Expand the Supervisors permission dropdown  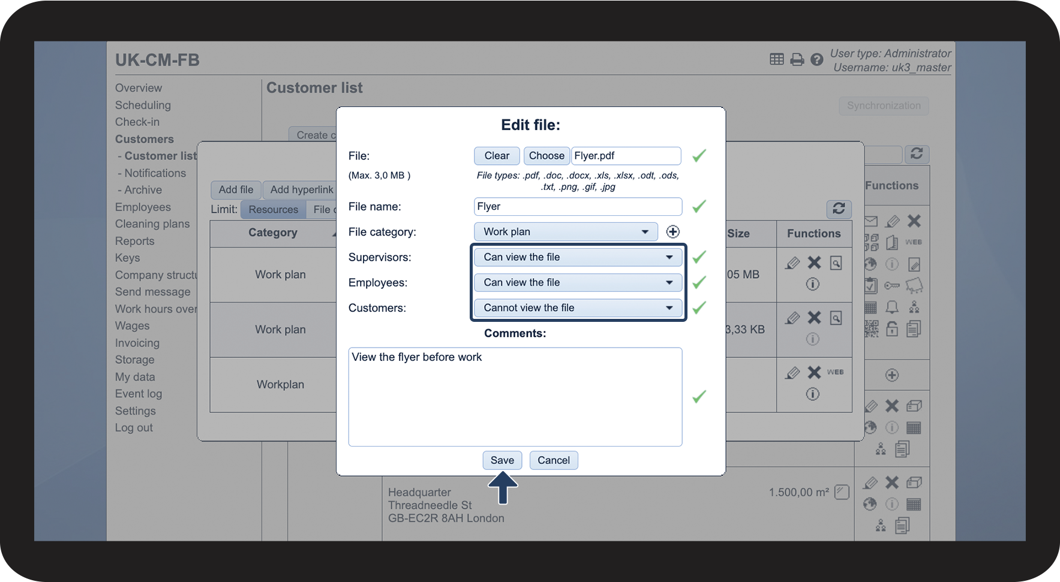[x=578, y=257]
